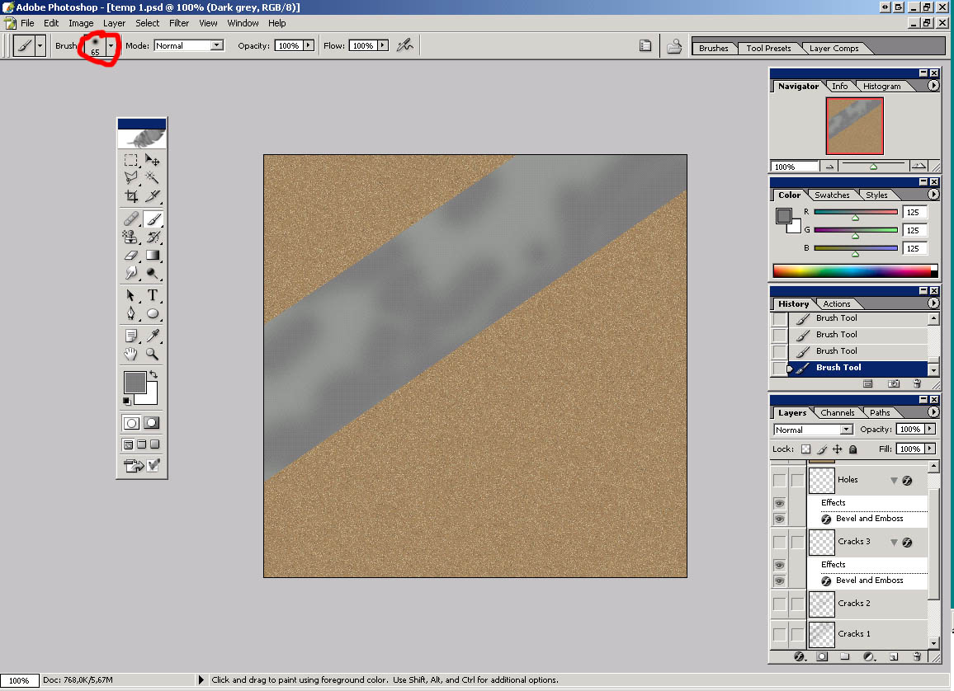Open the Swatches tab
Screen dimensions: 954x691
(832, 195)
